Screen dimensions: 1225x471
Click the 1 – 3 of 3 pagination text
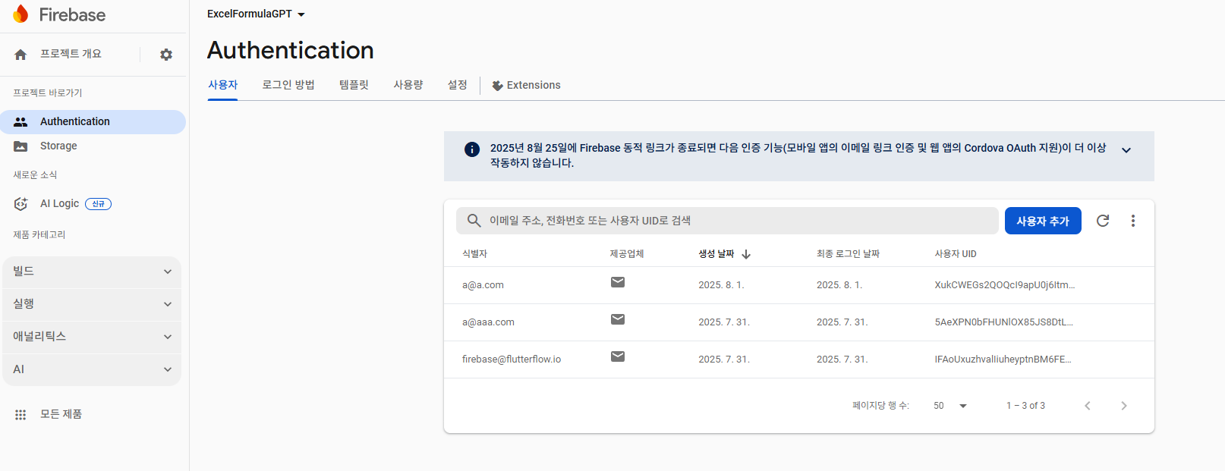coord(1025,406)
